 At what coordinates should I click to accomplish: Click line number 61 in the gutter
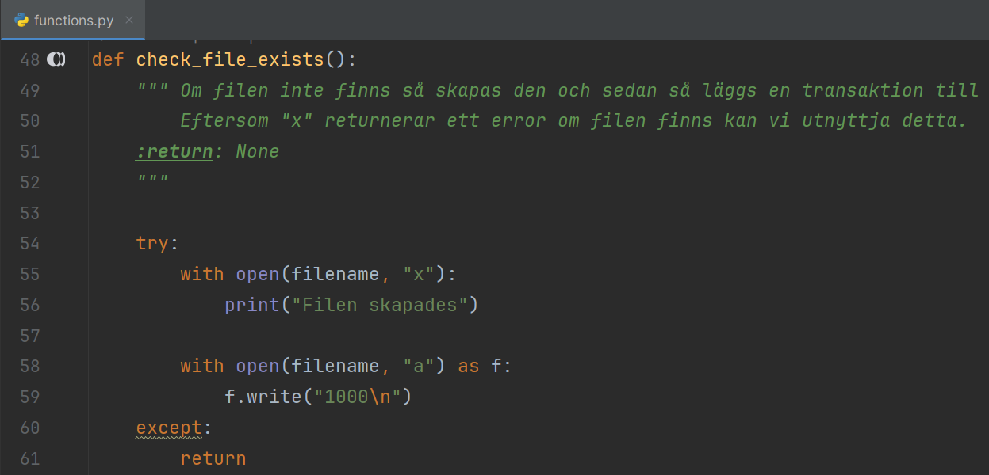click(x=30, y=458)
